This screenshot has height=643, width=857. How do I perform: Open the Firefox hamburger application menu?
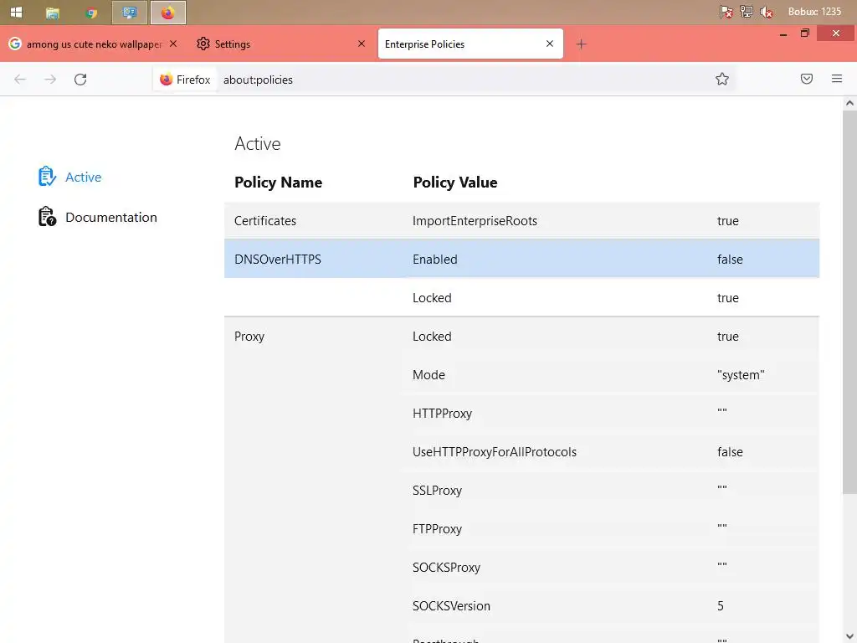(837, 80)
